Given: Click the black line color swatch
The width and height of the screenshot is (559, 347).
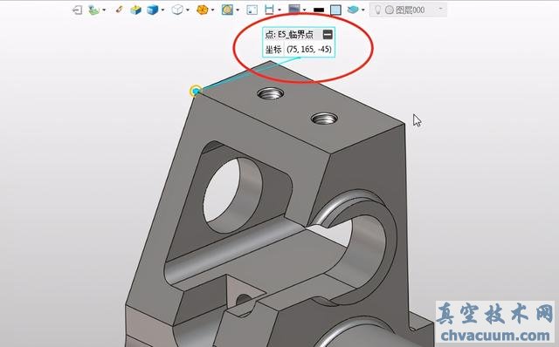Looking at the screenshot, I should 319,10.
